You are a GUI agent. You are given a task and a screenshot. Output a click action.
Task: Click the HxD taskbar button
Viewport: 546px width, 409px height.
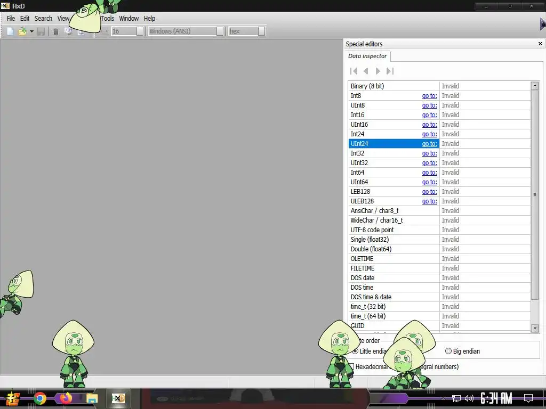(x=118, y=398)
